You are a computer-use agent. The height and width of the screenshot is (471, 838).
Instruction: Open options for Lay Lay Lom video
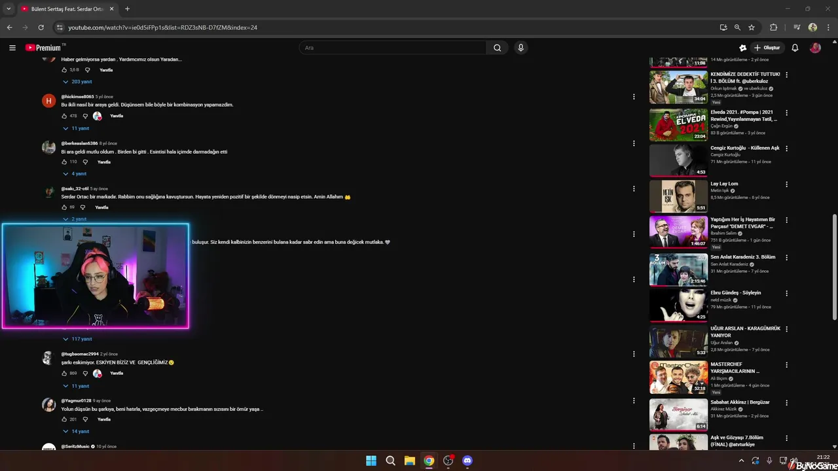[x=786, y=184]
